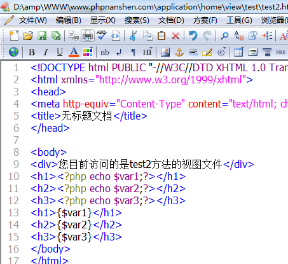Save the document with the floppy icon
Viewport: 288px width, 264px height.
tap(42, 36)
